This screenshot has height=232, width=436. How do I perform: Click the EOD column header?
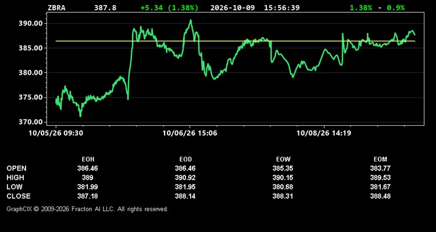[185, 159]
